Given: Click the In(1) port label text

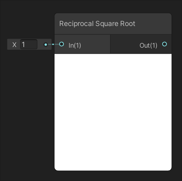Looking at the screenshot, I should 75,45.
